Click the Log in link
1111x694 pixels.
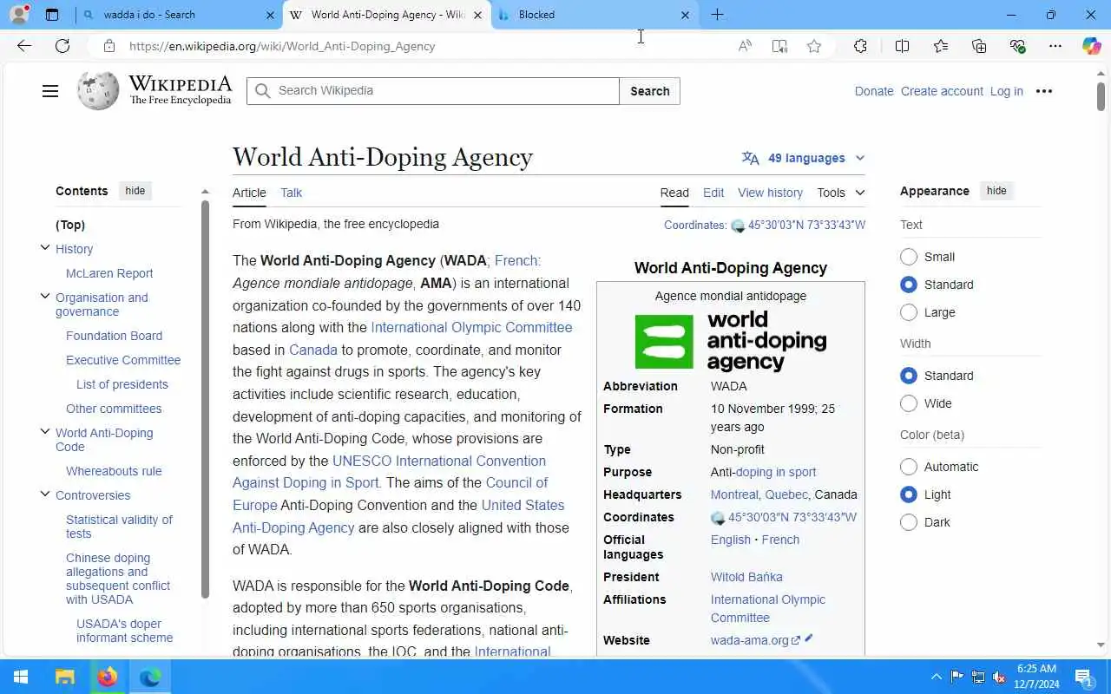click(x=1006, y=91)
